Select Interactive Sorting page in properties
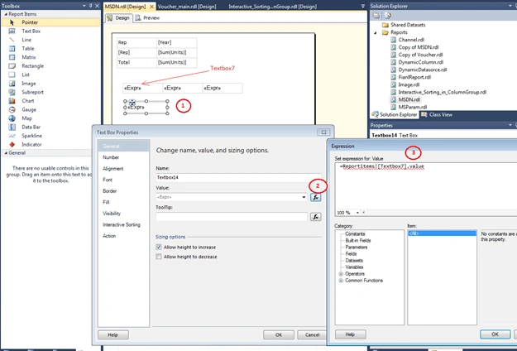The image size is (517, 351). 122,224
